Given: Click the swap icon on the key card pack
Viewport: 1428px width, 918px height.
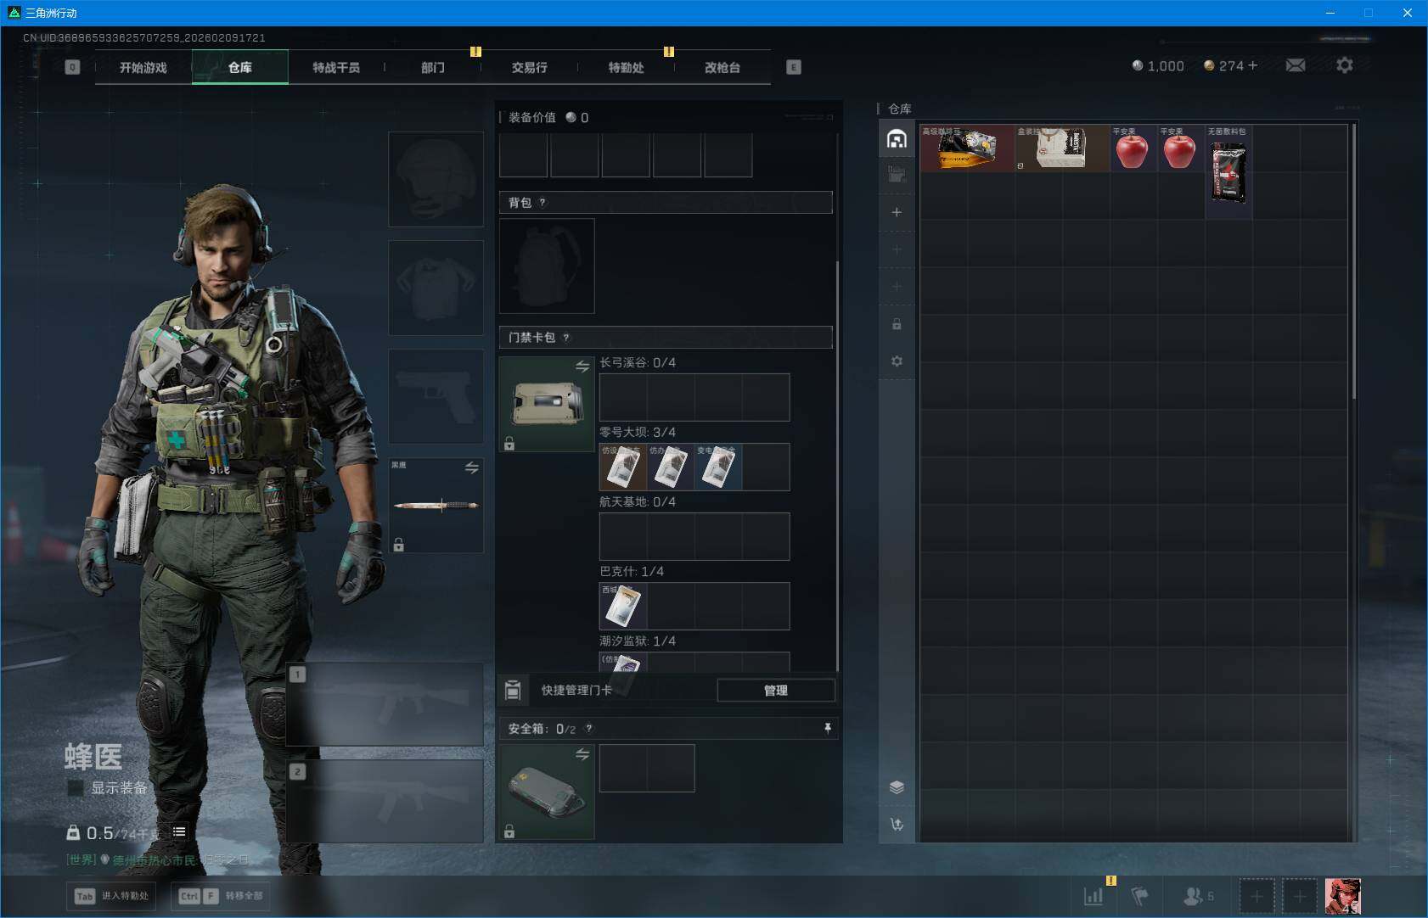Looking at the screenshot, I should [x=582, y=367].
